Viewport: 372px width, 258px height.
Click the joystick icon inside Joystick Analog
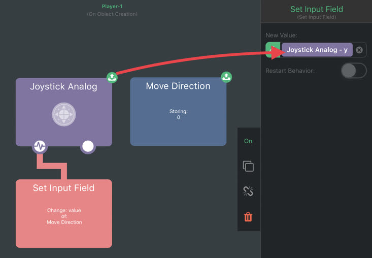(64, 114)
